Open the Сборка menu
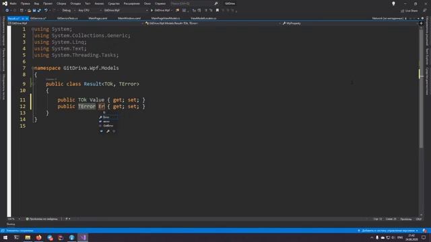 [x=61, y=3]
